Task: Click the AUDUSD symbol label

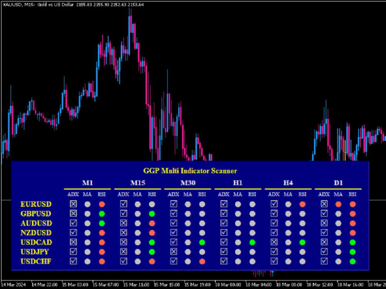Action: [x=36, y=223]
